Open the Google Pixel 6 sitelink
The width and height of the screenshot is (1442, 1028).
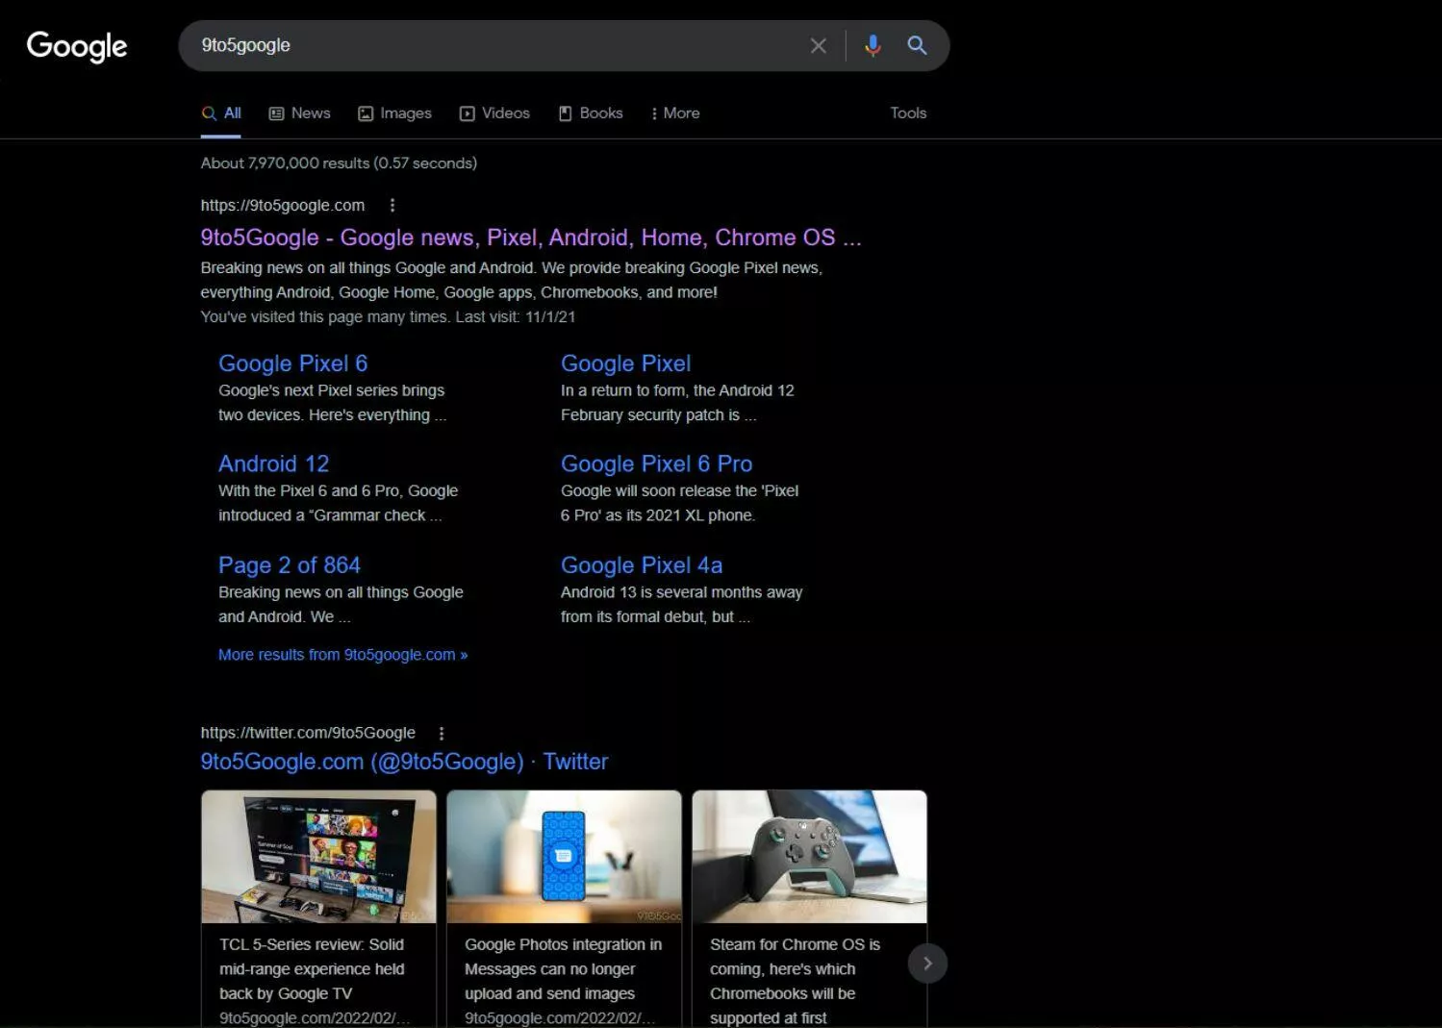(x=292, y=364)
